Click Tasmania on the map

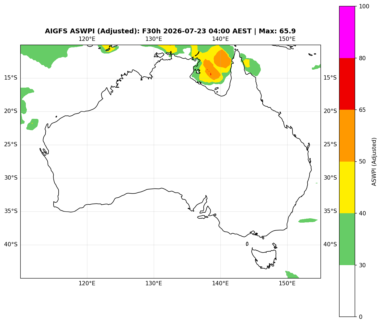point(264,259)
